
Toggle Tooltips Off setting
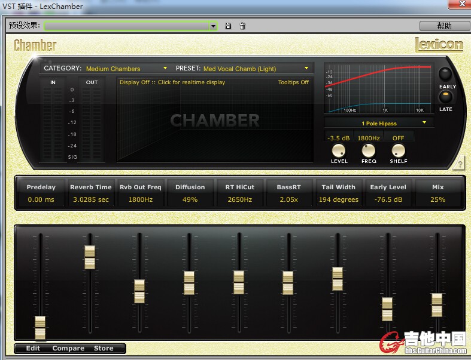293,82
